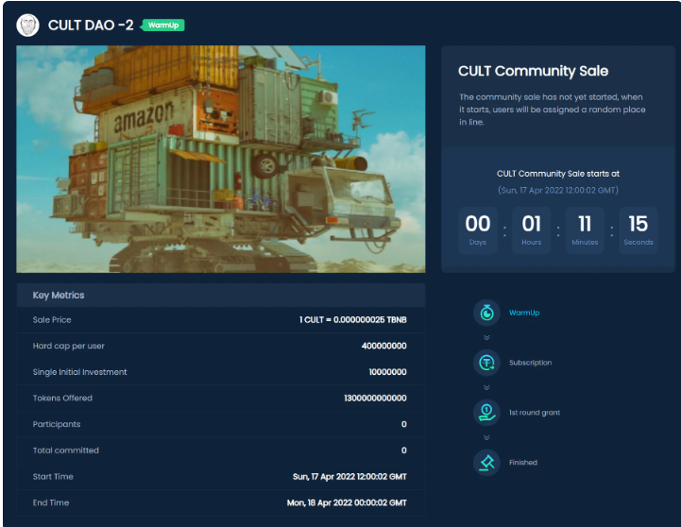This screenshot has width=681, height=527.
Task: Click the CULT Community Sale heading
Action: tap(533, 71)
